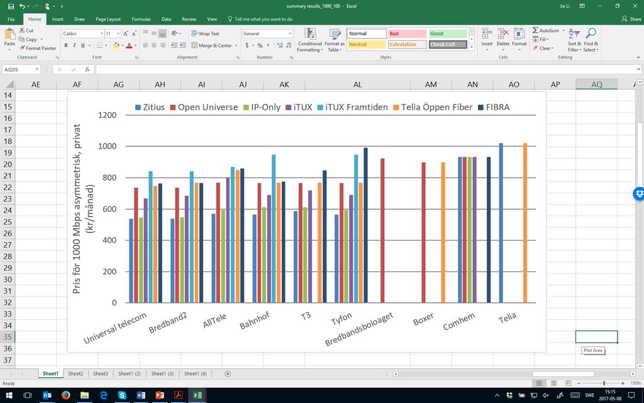Open the File menu tab

[x=11, y=20]
